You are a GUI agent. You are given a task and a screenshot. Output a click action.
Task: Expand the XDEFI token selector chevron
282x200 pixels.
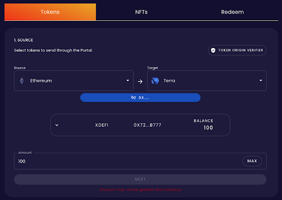pyautogui.click(x=57, y=125)
